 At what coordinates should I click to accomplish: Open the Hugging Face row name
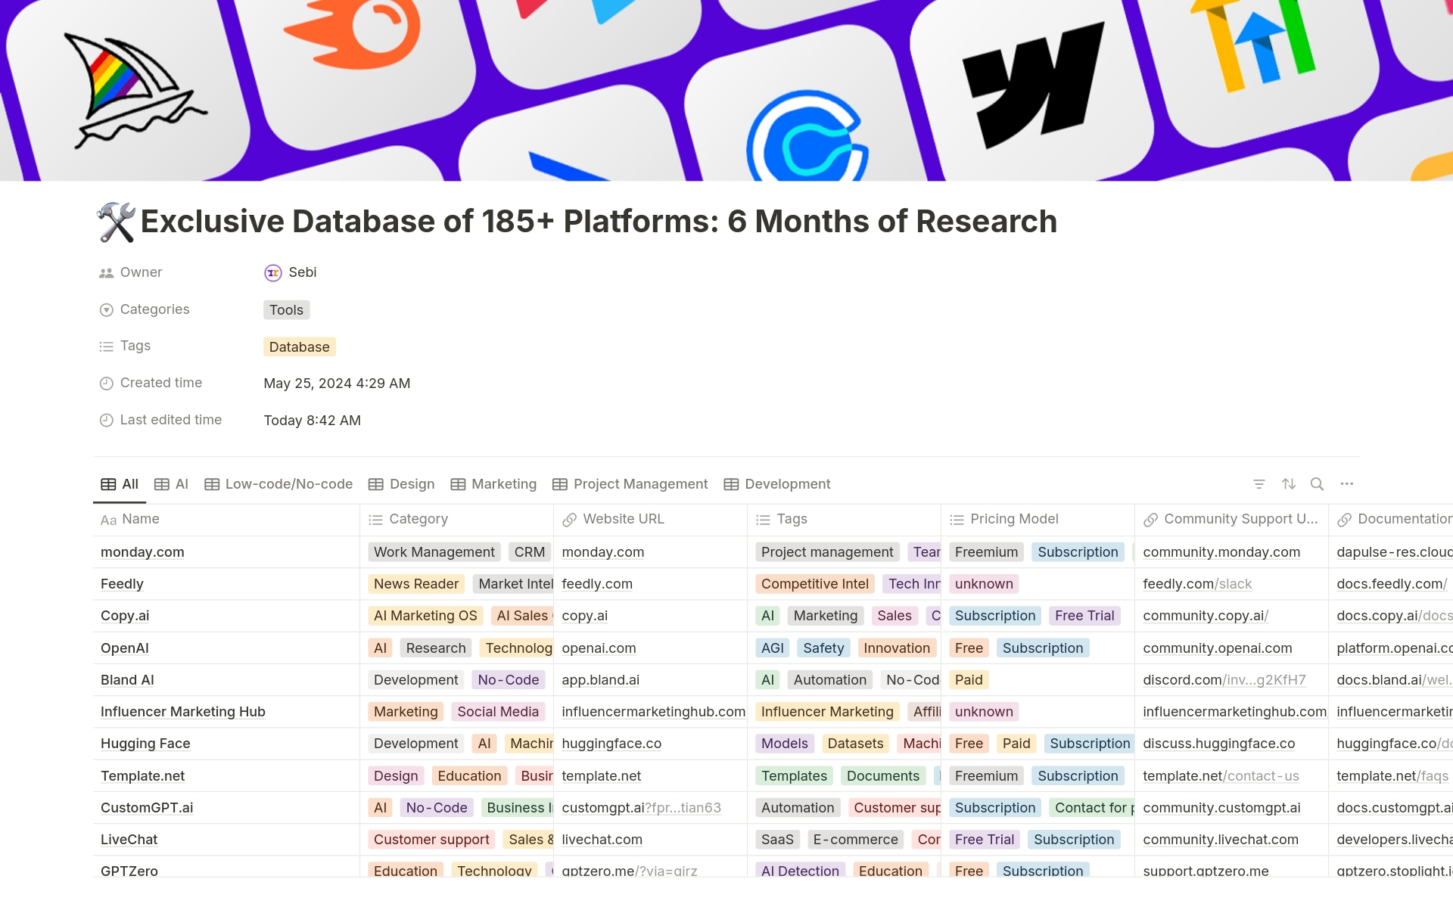[x=145, y=744]
